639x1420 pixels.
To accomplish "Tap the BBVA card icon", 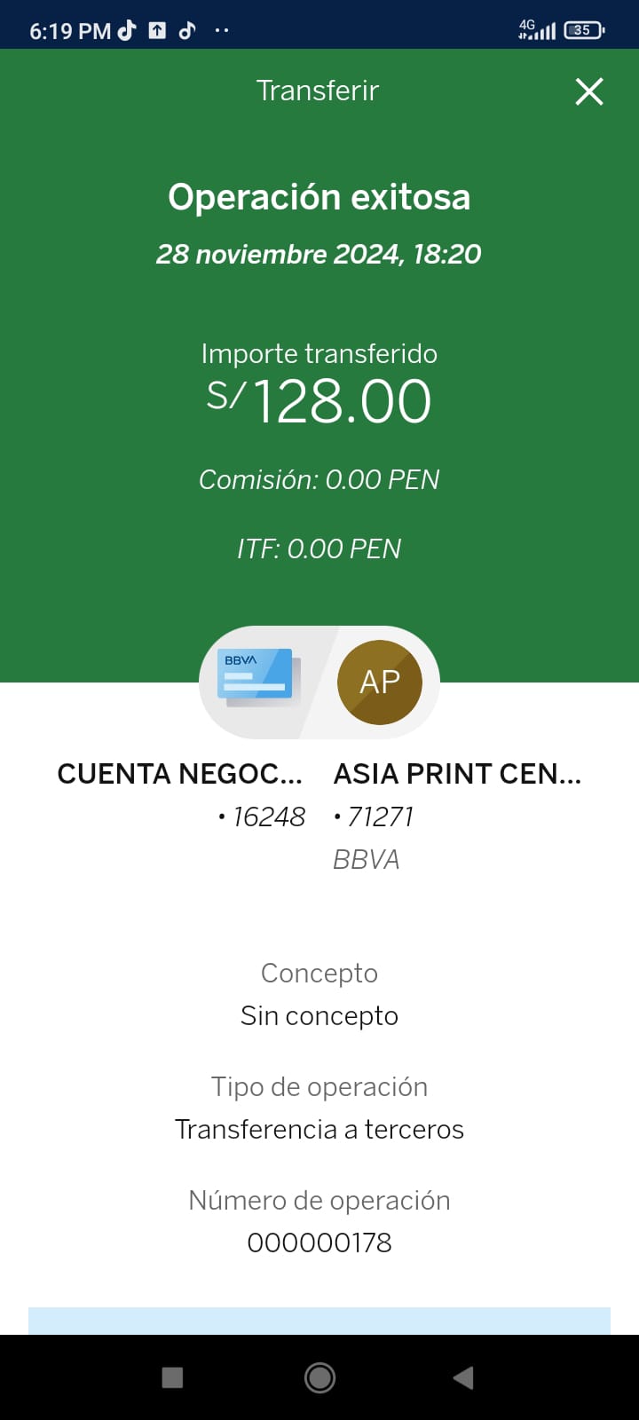I will click(x=259, y=679).
